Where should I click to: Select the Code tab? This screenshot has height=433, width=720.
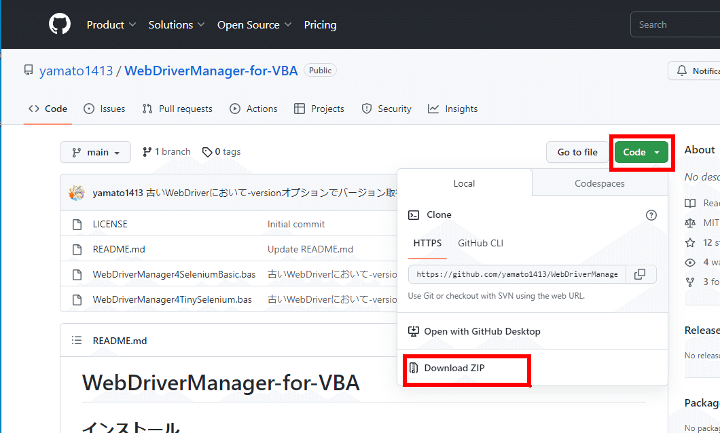point(48,109)
